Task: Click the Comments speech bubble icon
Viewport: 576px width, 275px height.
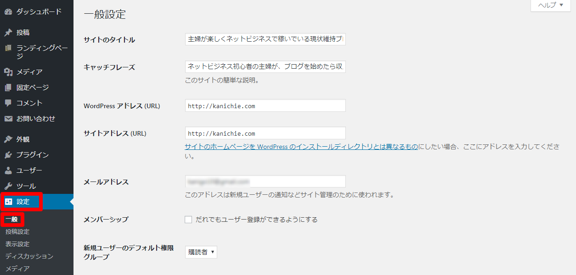Action: pyautogui.click(x=8, y=103)
